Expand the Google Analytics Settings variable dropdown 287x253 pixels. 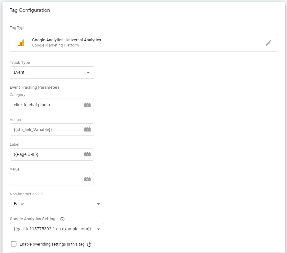[57, 229]
